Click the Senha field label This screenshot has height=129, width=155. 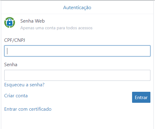click(11, 65)
